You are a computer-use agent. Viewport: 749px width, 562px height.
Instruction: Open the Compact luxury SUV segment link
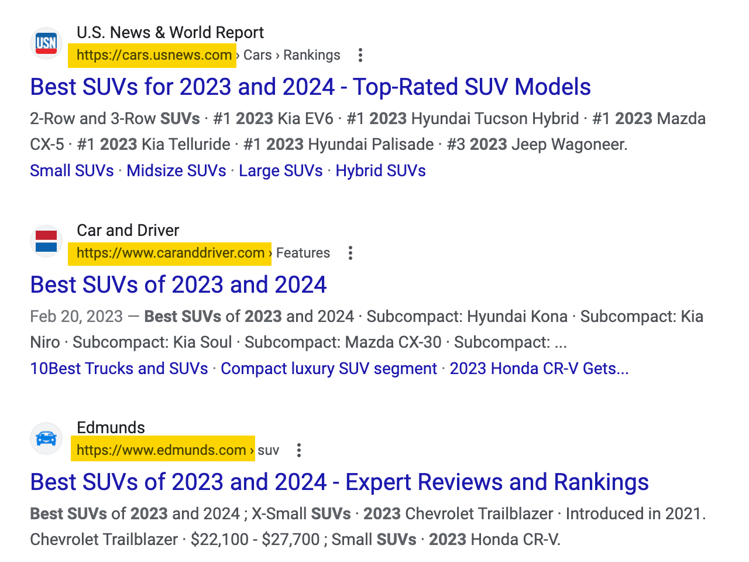click(328, 368)
